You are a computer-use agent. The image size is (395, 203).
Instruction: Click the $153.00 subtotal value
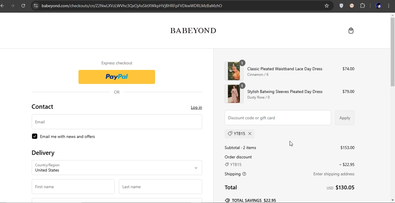click(x=347, y=148)
